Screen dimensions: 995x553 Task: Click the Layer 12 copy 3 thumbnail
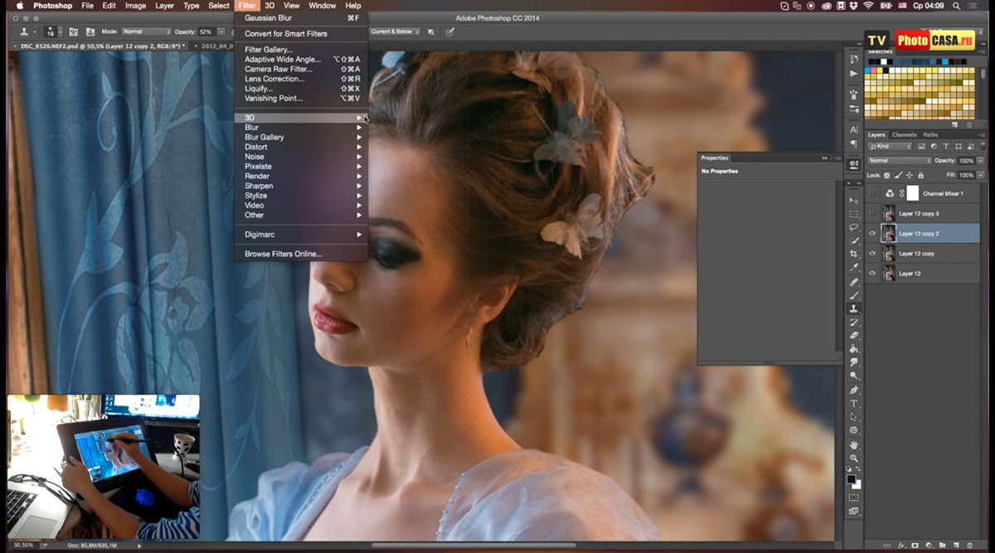pyautogui.click(x=889, y=213)
